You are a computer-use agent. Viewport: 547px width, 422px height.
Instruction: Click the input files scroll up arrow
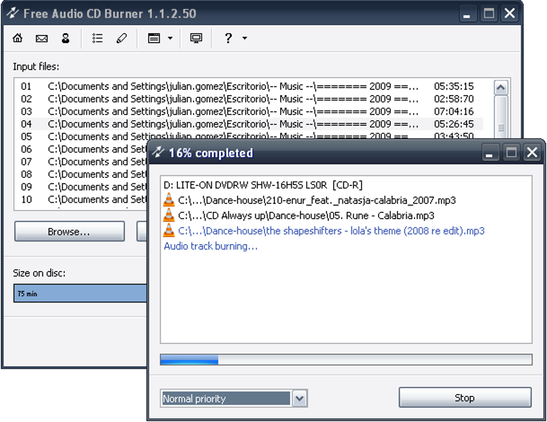pos(500,87)
